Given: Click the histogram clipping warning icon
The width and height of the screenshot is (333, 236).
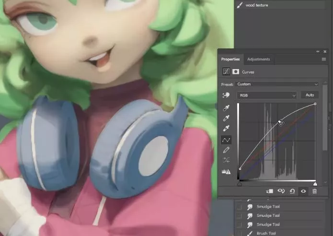Looking at the screenshot, I should click(x=226, y=171).
